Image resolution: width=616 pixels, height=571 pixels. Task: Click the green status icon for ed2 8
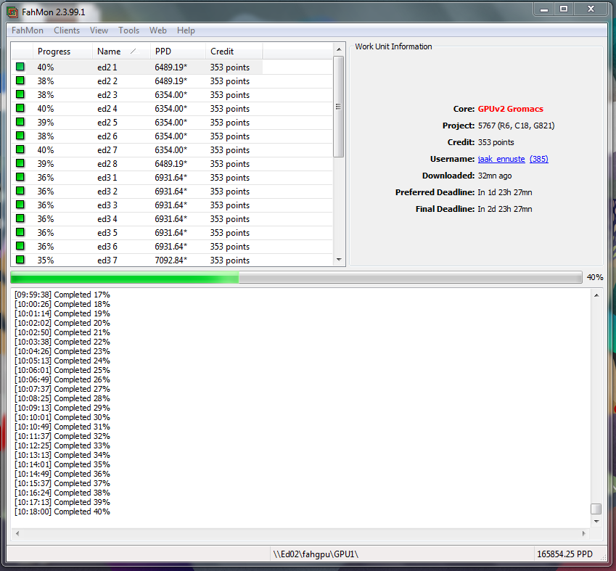(20, 164)
